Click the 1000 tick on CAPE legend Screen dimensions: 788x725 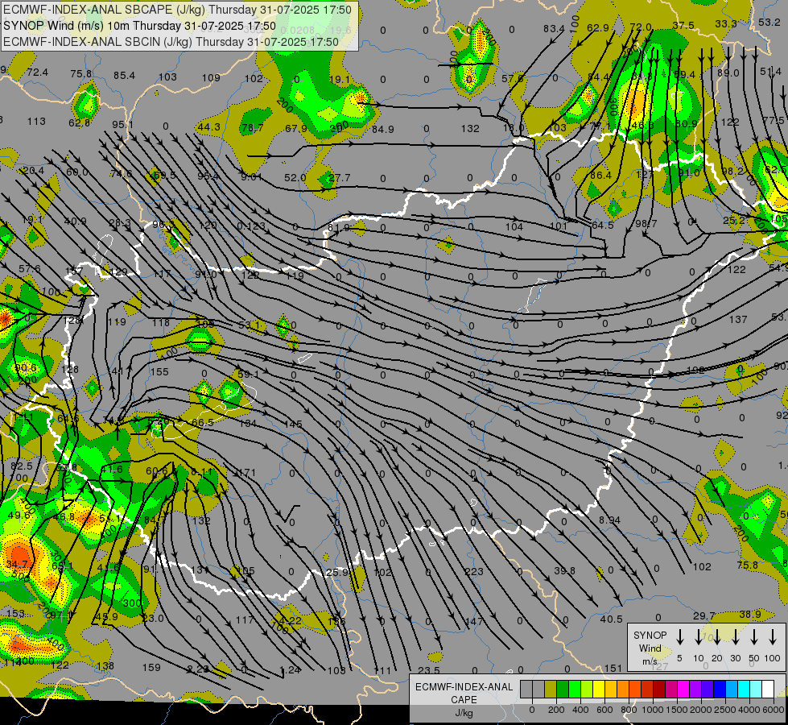[653, 710]
